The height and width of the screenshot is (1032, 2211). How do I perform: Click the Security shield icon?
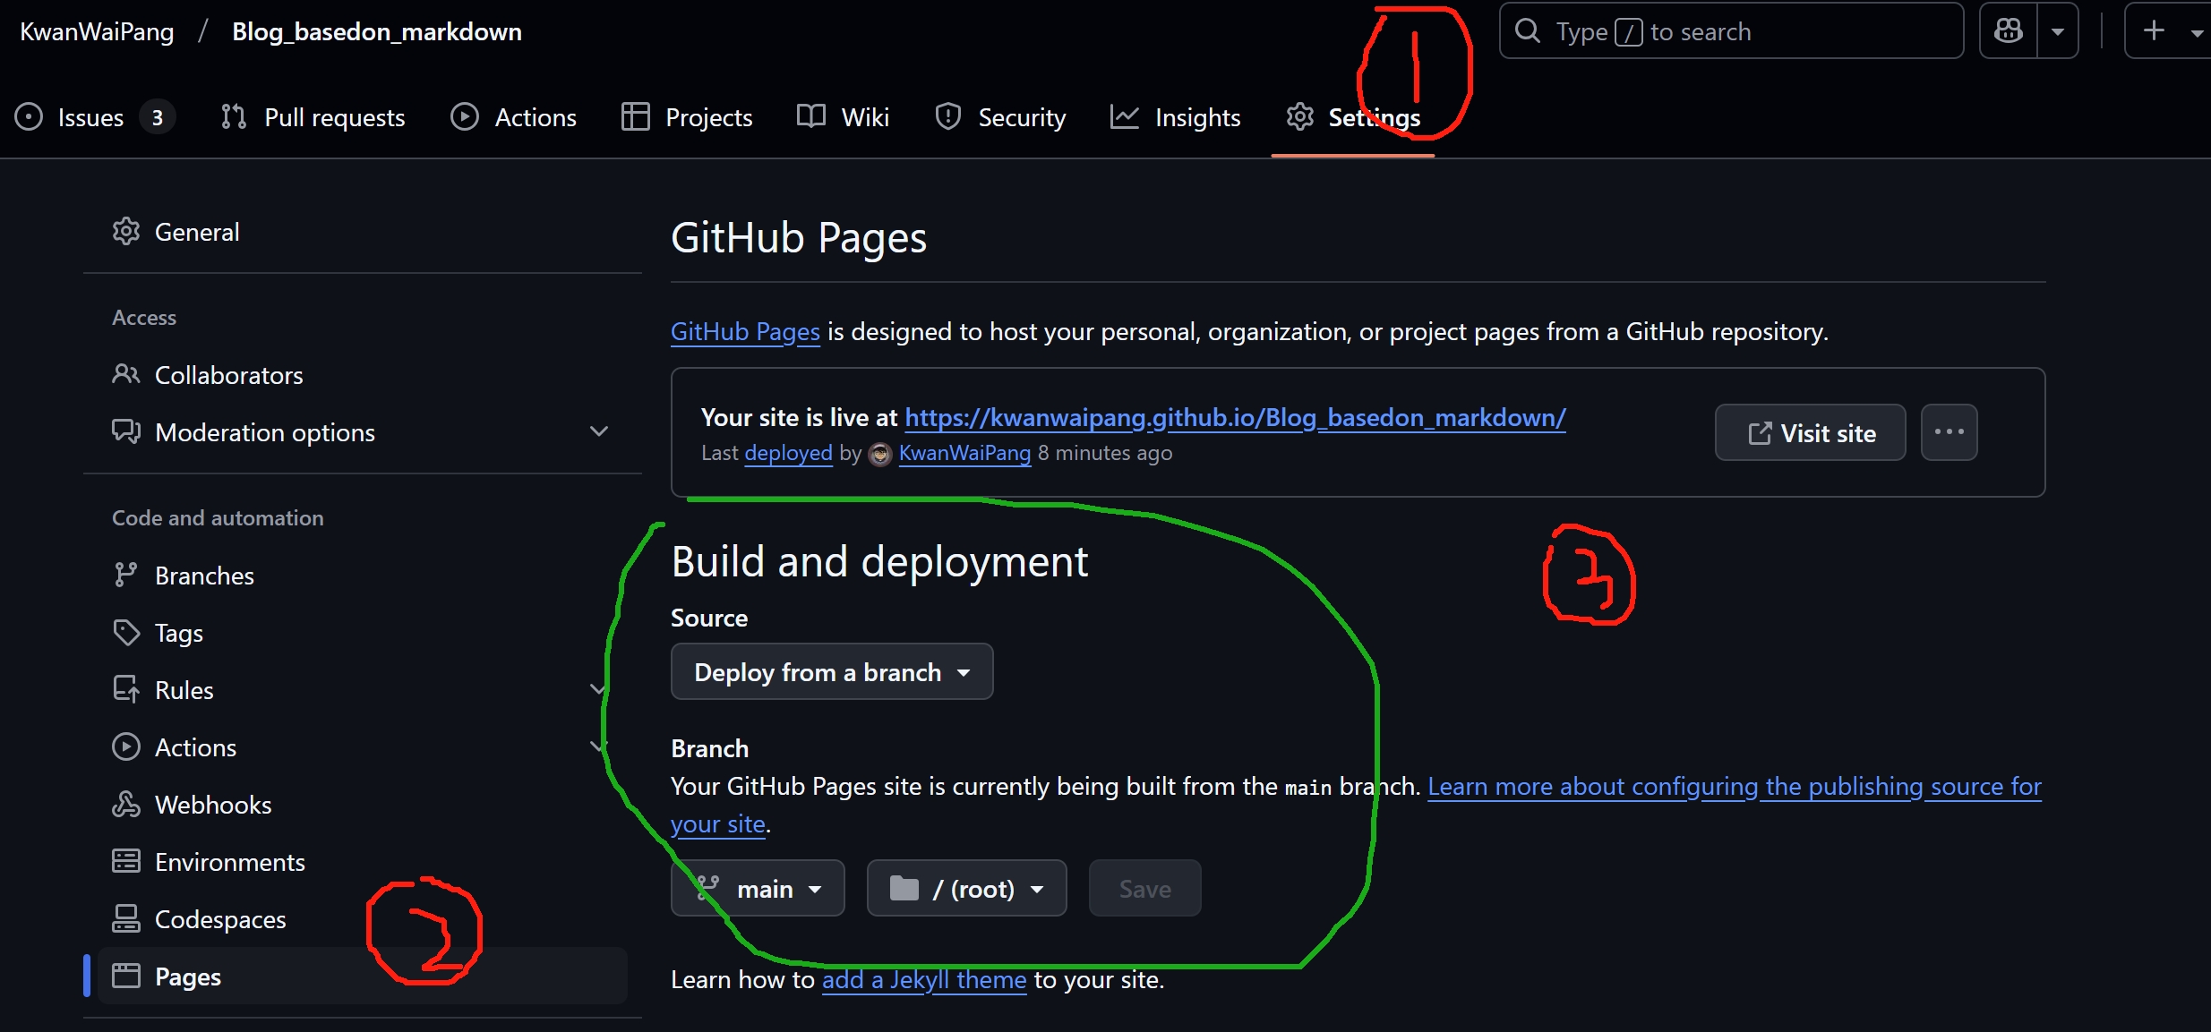[x=948, y=117]
